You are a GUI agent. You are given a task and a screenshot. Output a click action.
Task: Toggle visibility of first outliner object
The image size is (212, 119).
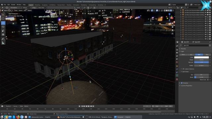coord(206,10)
